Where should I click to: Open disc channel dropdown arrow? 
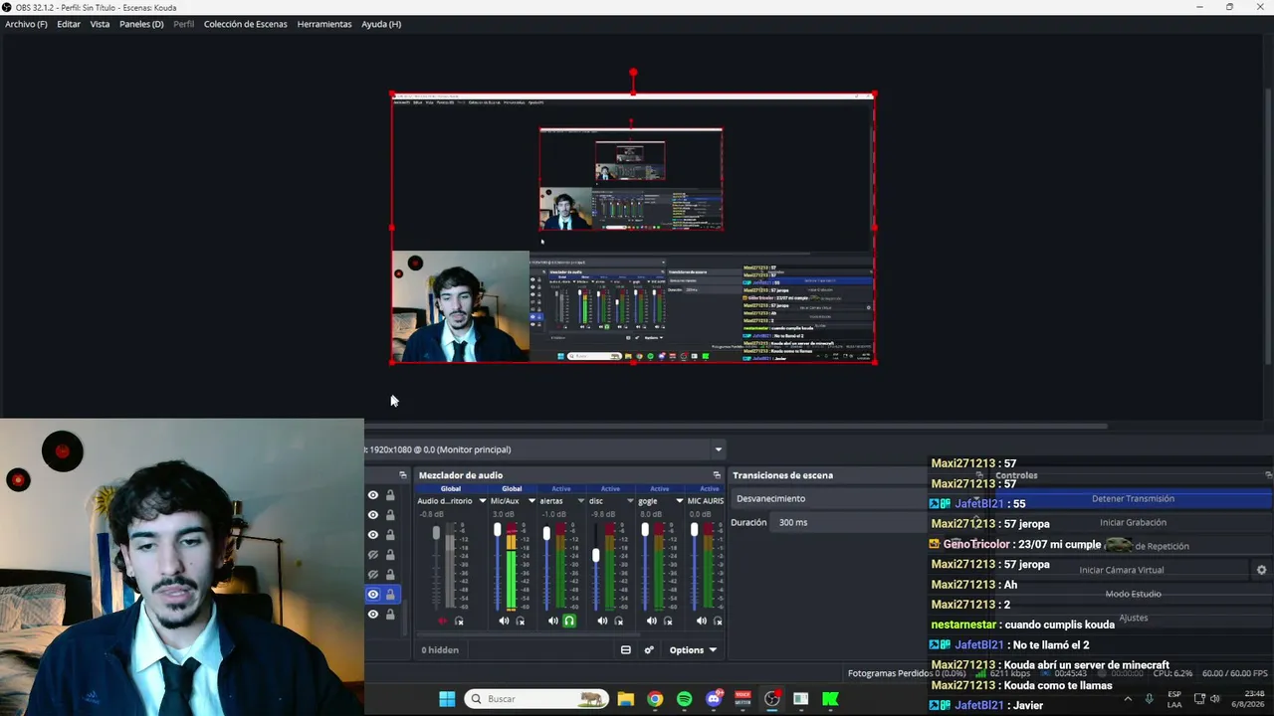pyautogui.click(x=630, y=501)
